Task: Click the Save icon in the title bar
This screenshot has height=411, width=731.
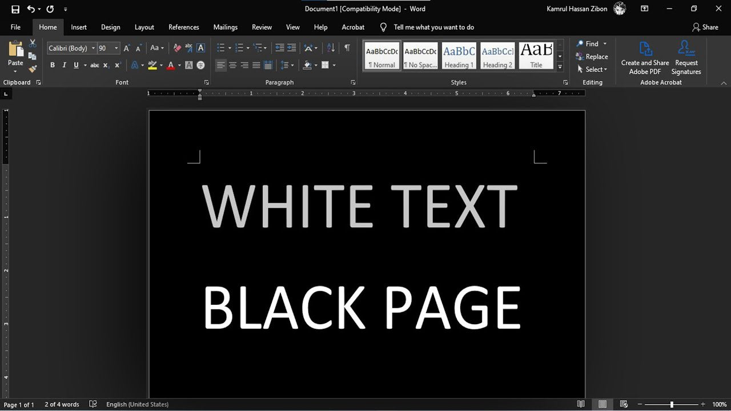Action: (15, 9)
